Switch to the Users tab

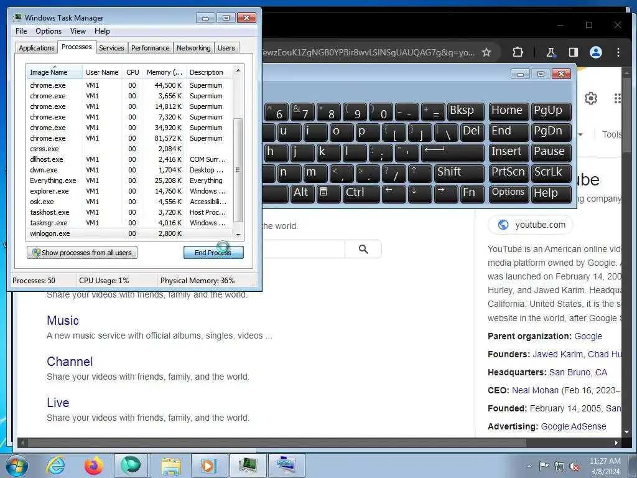[226, 48]
